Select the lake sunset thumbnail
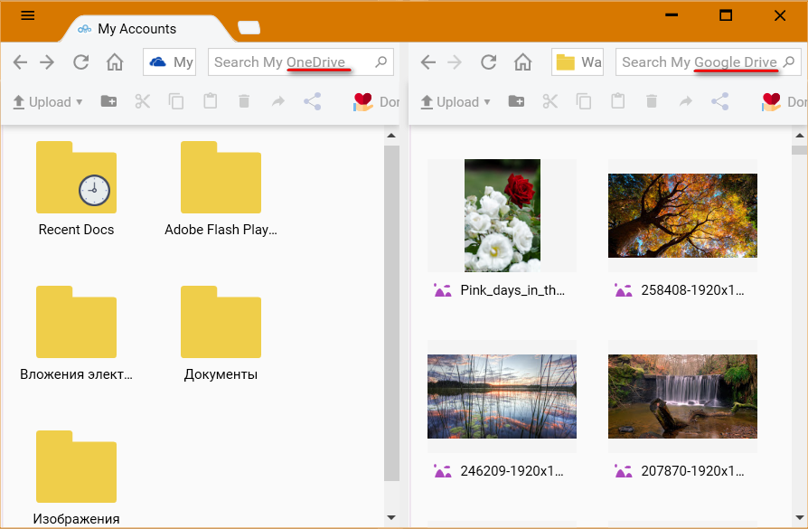Viewport: 808px width, 529px height. click(502, 396)
